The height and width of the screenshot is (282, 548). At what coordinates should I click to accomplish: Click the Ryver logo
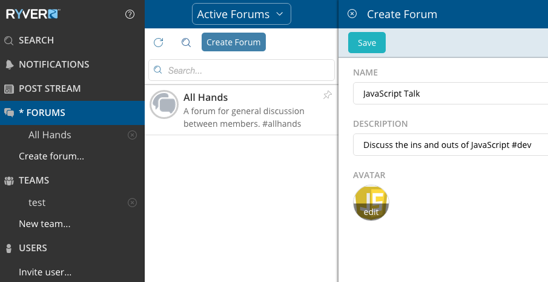click(x=33, y=14)
